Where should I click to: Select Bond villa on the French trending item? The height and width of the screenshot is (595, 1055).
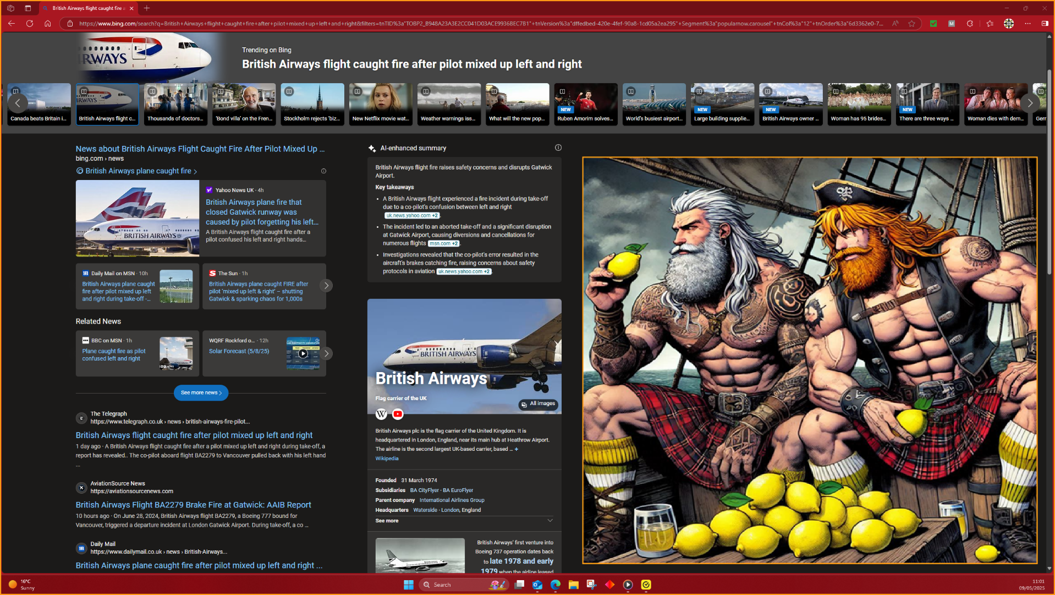[244, 104]
